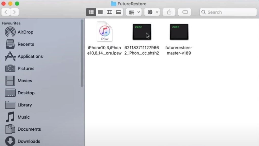Switch to Gallery view
This screenshot has width=259, height=146.
tap(119, 12)
